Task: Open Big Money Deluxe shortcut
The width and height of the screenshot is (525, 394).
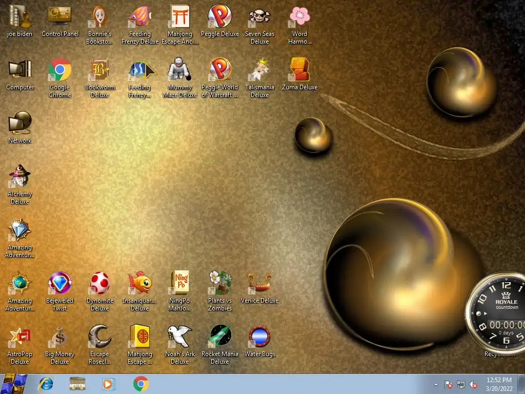Action: coord(59,345)
